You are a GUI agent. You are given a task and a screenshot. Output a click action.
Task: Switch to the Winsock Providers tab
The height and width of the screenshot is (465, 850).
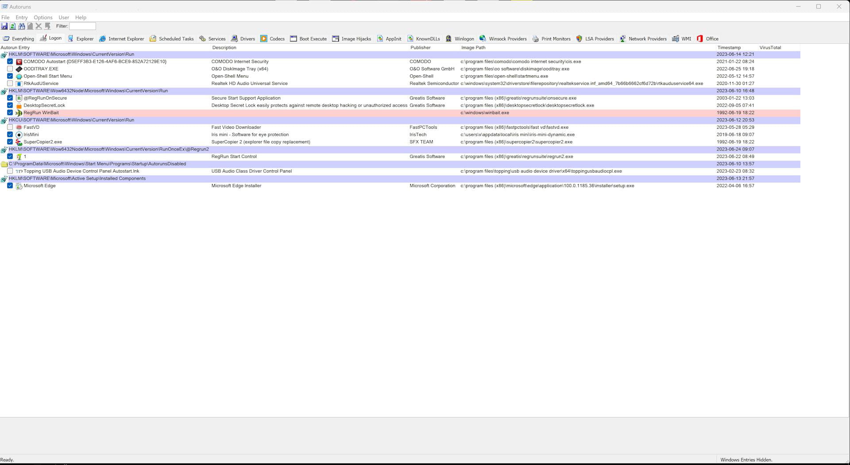coord(503,38)
